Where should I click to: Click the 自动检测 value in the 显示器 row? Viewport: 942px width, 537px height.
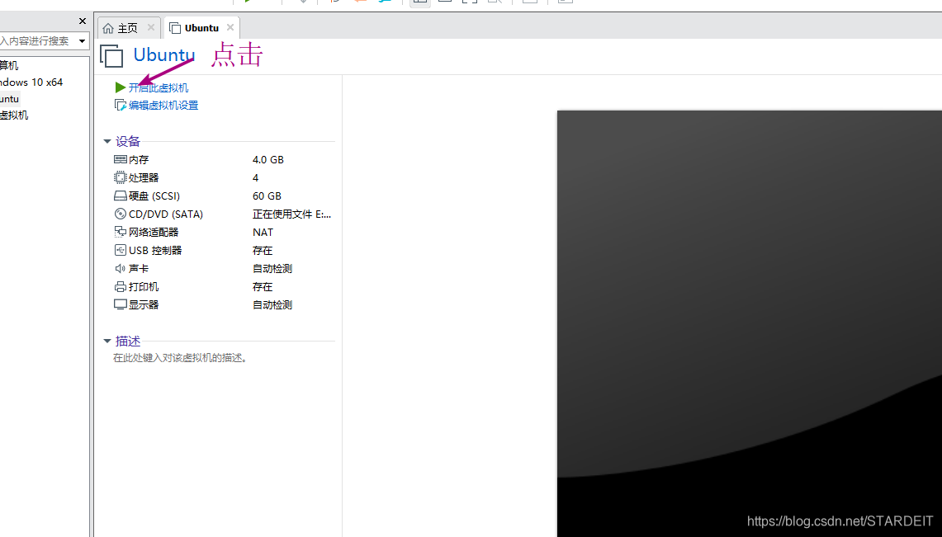click(272, 305)
